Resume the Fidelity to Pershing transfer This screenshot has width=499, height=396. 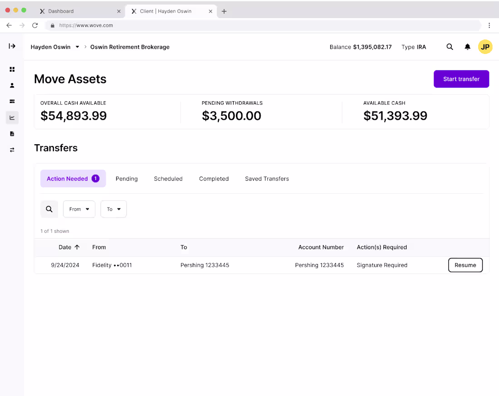[x=465, y=265]
